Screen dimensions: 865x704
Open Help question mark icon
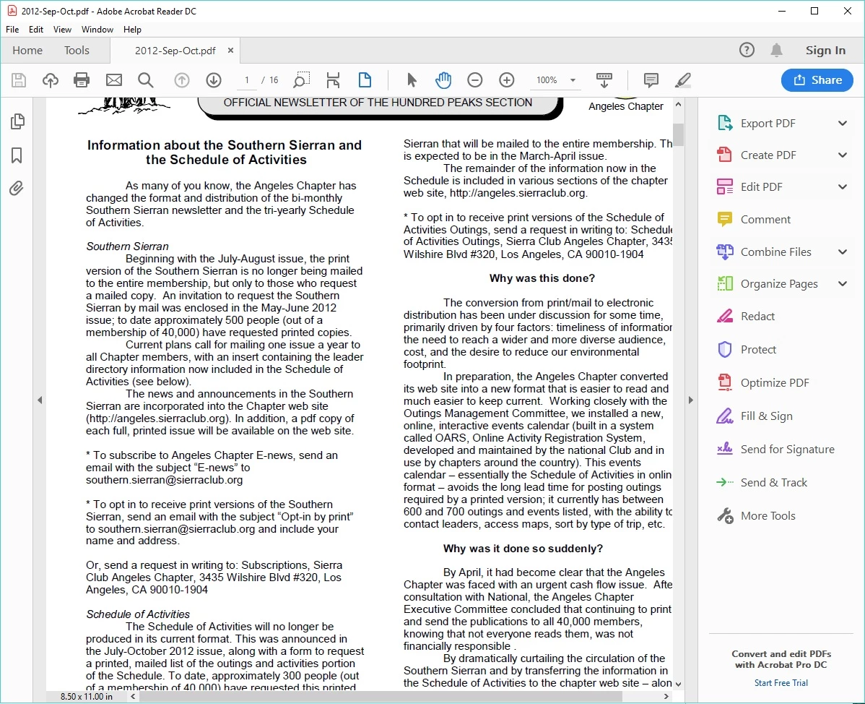pyautogui.click(x=747, y=51)
